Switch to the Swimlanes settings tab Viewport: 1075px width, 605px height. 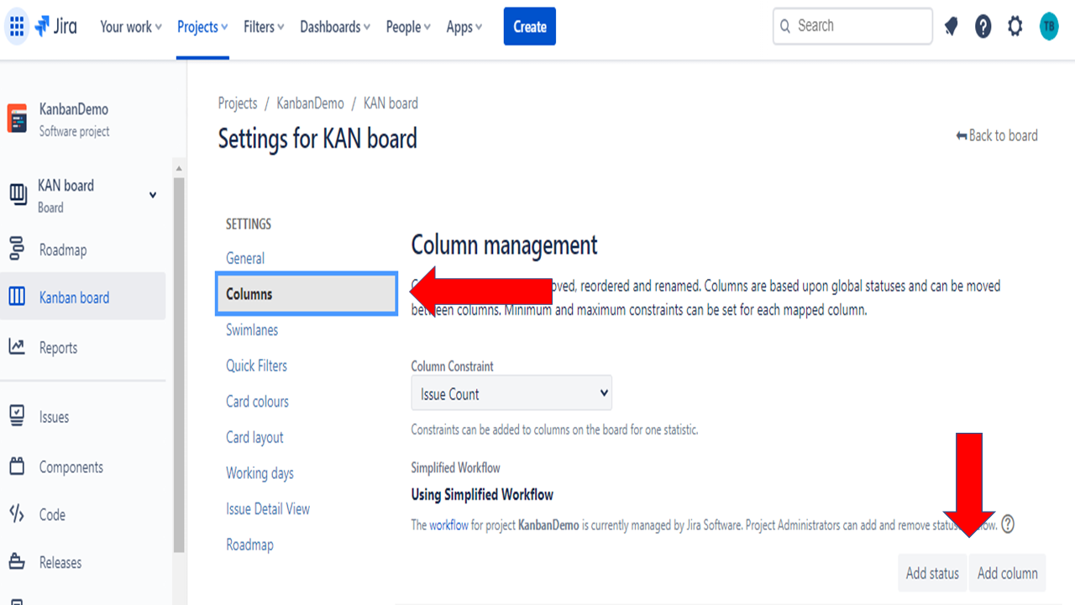click(x=251, y=329)
